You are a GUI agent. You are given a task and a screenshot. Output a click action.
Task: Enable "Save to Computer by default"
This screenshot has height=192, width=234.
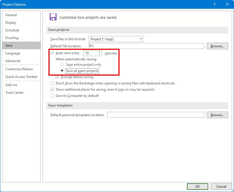52,95
